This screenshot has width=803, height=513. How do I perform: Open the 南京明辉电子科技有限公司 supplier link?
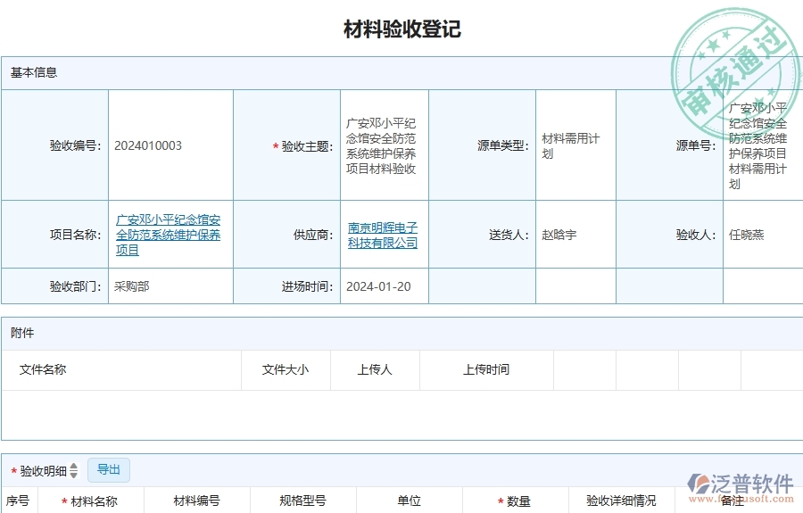[383, 235]
